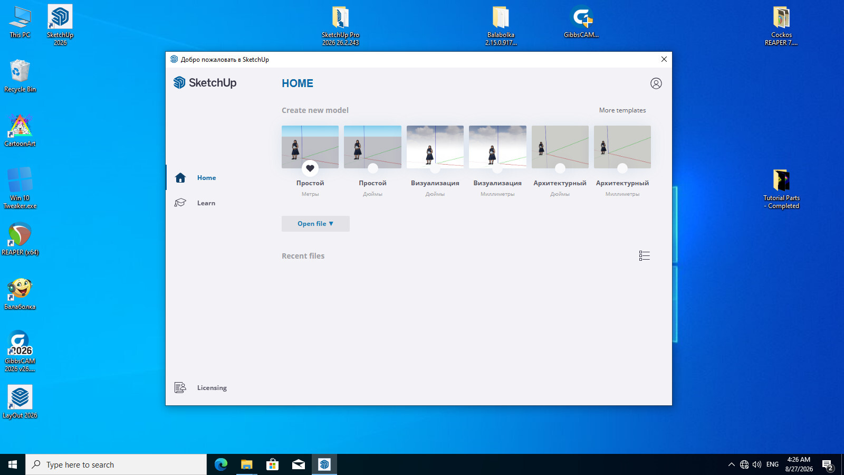Favorite the Простой Метры template heart

tap(310, 168)
